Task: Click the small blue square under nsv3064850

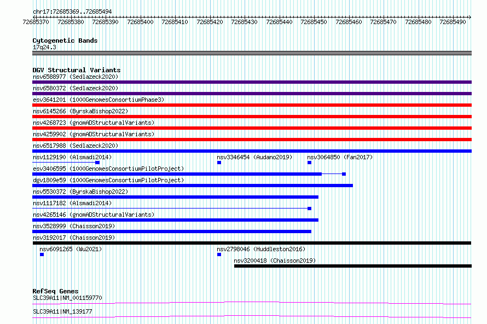Action: click(309, 163)
